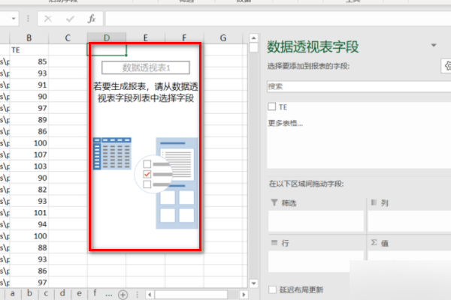The image size is (451, 300).
Task: Click the insert function fx icon
Action: (x=92, y=19)
